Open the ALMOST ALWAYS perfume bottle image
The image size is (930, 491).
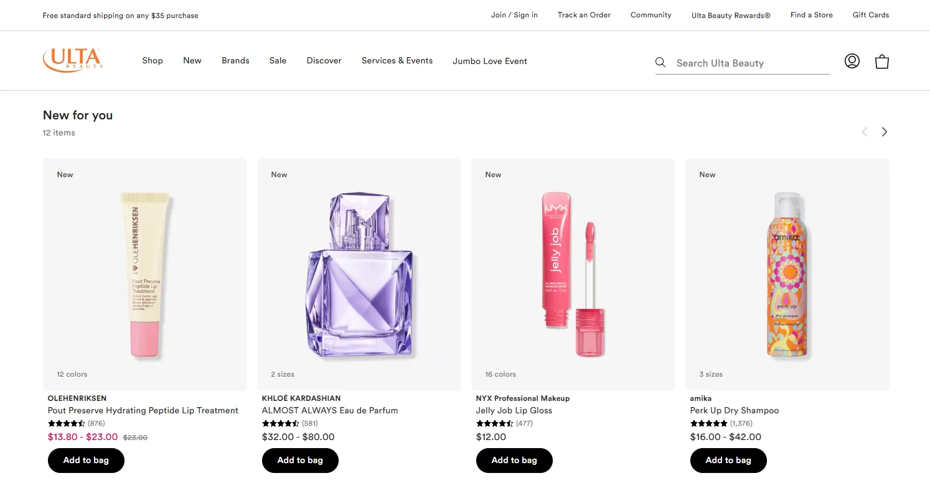tap(359, 275)
